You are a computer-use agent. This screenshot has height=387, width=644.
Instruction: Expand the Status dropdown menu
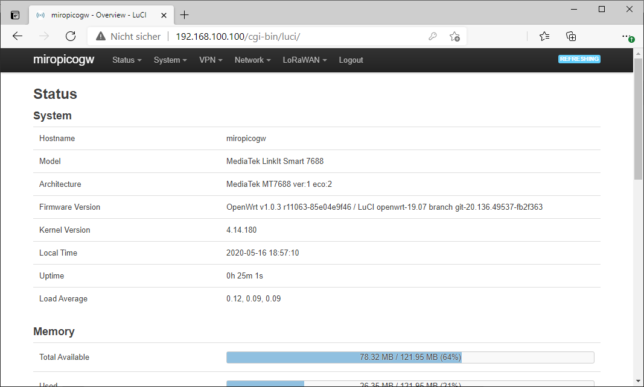127,60
